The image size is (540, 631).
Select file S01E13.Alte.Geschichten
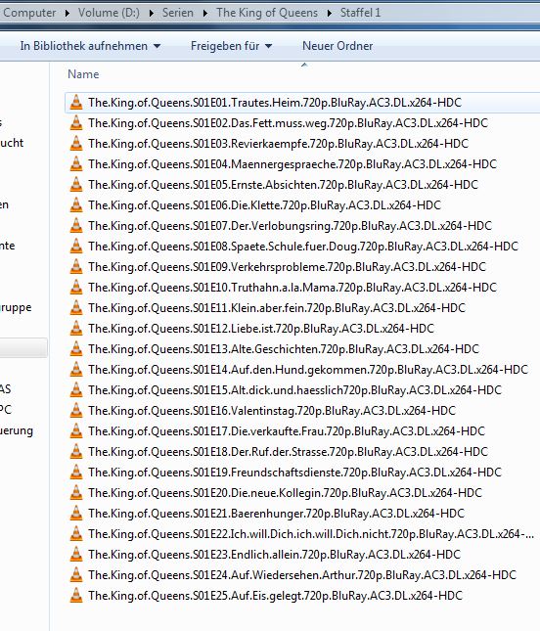(284, 349)
